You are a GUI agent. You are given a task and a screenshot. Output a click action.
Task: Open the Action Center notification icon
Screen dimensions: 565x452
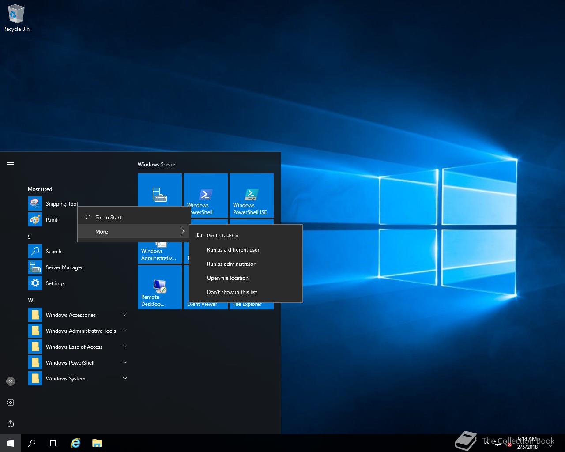tap(550, 443)
